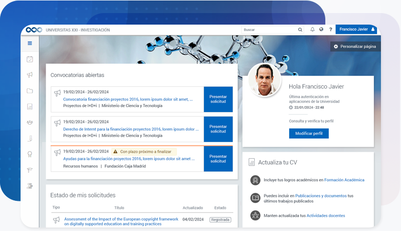Open the Formación Académica link
401x231 pixels.
click(344, 180)
